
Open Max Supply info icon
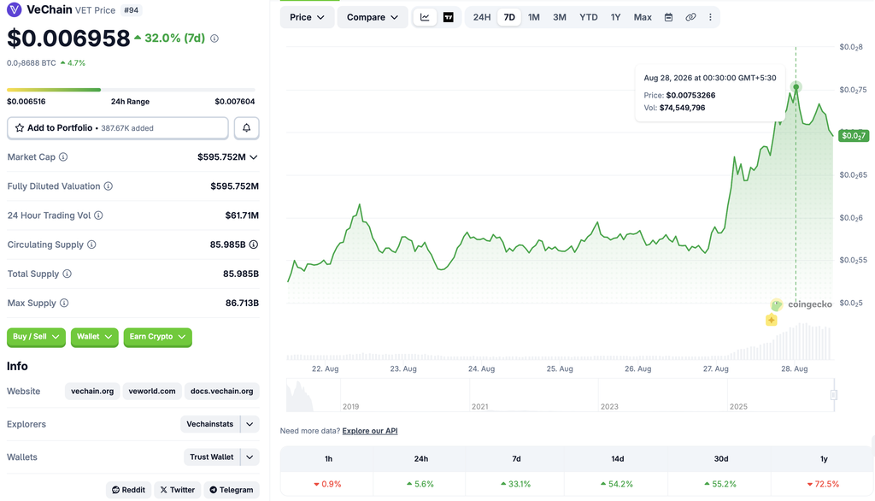[x=64, y=303]
